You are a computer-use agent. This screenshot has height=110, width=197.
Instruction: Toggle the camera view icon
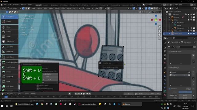tap(159, 35)
